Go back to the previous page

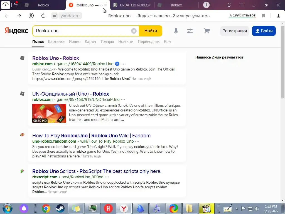pyautogui.click(x=7, y=16)
